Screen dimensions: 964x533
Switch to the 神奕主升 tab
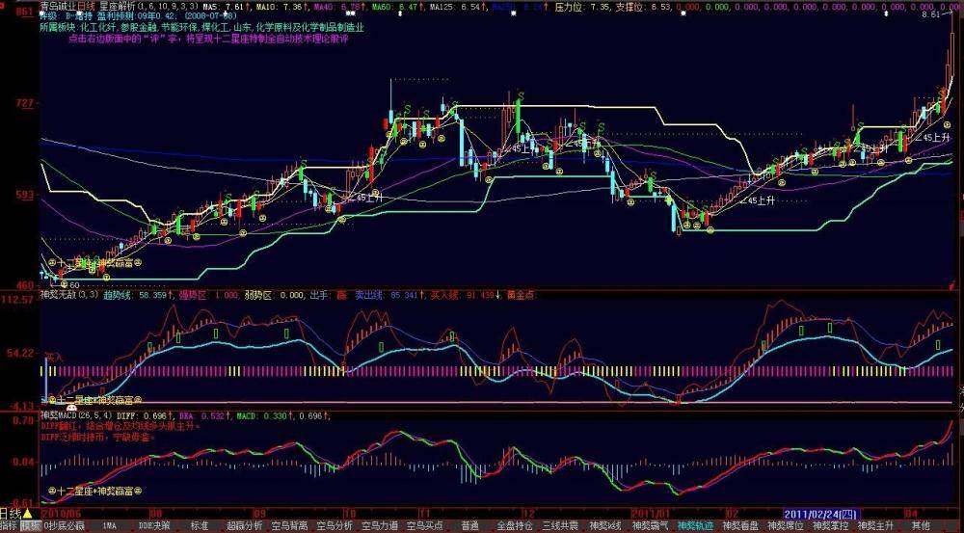pyautogui.click(x=876, y=526)
